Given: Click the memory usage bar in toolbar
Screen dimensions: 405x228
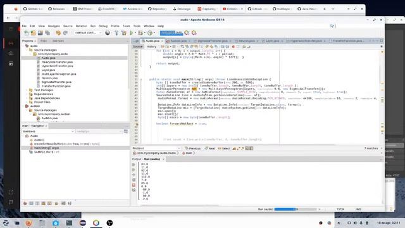Looking at the screenshot, I should [171, 33].
